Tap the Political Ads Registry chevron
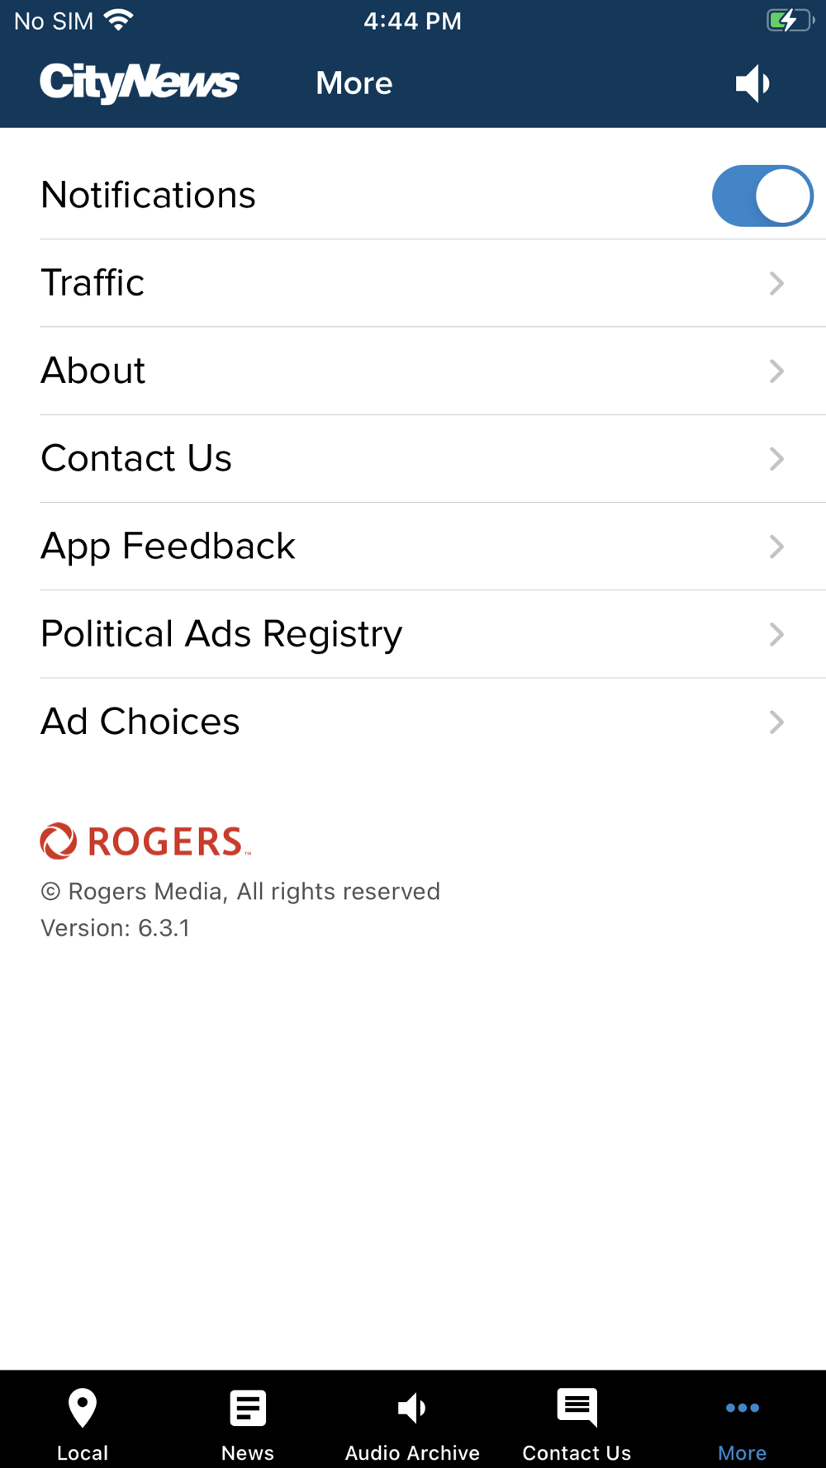The image size is (826, 1468). pos(776,634)
